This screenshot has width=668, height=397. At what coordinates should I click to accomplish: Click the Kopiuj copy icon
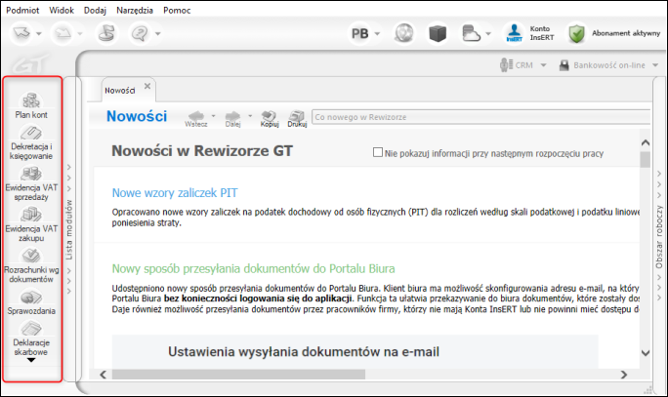point(270,116)
